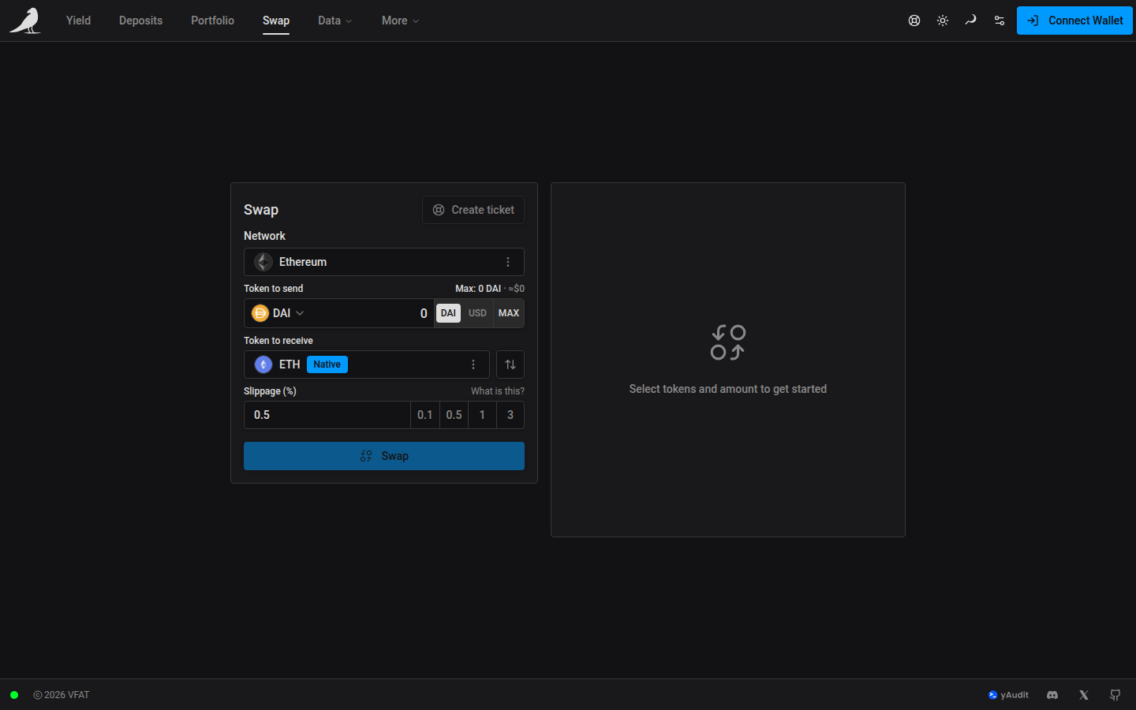Click the ETH token logo icon
The height and width of the screenshot is (710, 1136).
tap(263, 364)
